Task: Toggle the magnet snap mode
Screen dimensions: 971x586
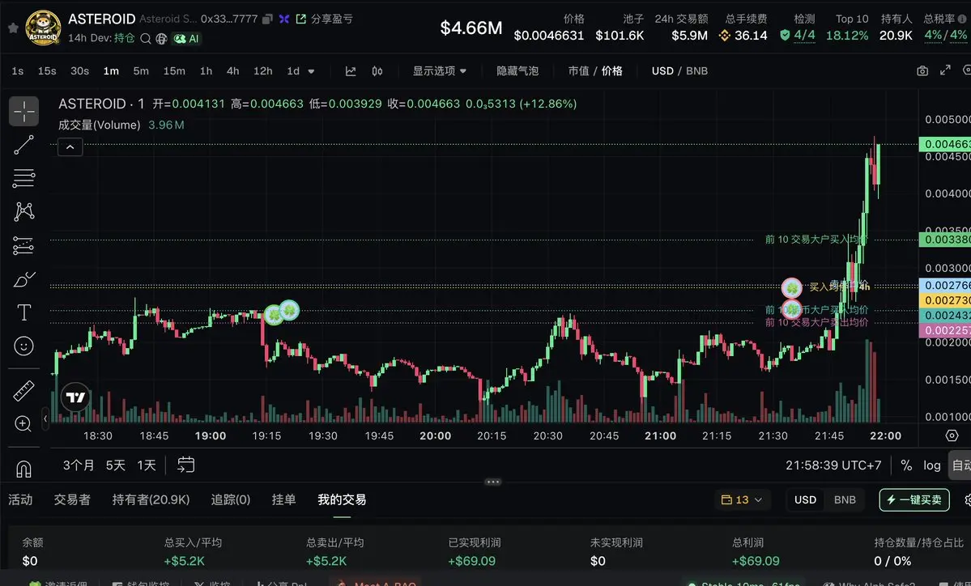Action: point(23,469)
